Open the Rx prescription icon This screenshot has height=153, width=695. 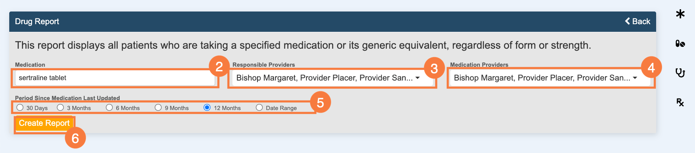coord(680,102)
